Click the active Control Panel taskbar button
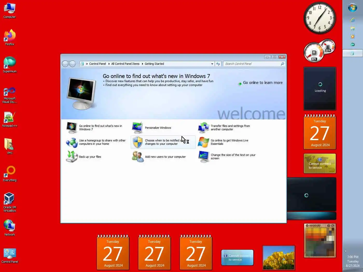The height and width of the screenshot is (272, 363). click(352, 53)
